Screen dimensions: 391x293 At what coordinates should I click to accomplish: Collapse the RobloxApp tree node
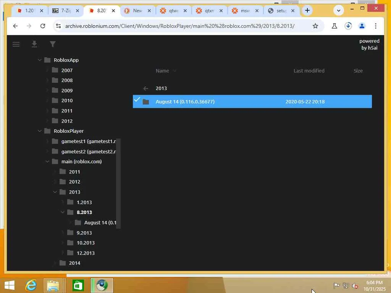40,60
